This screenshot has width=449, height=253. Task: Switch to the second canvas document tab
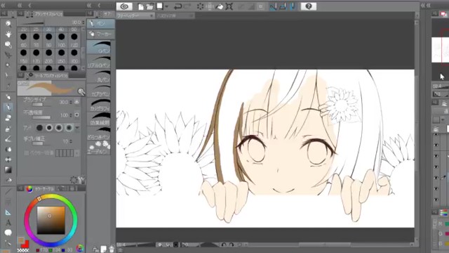(x=175, y=15)
